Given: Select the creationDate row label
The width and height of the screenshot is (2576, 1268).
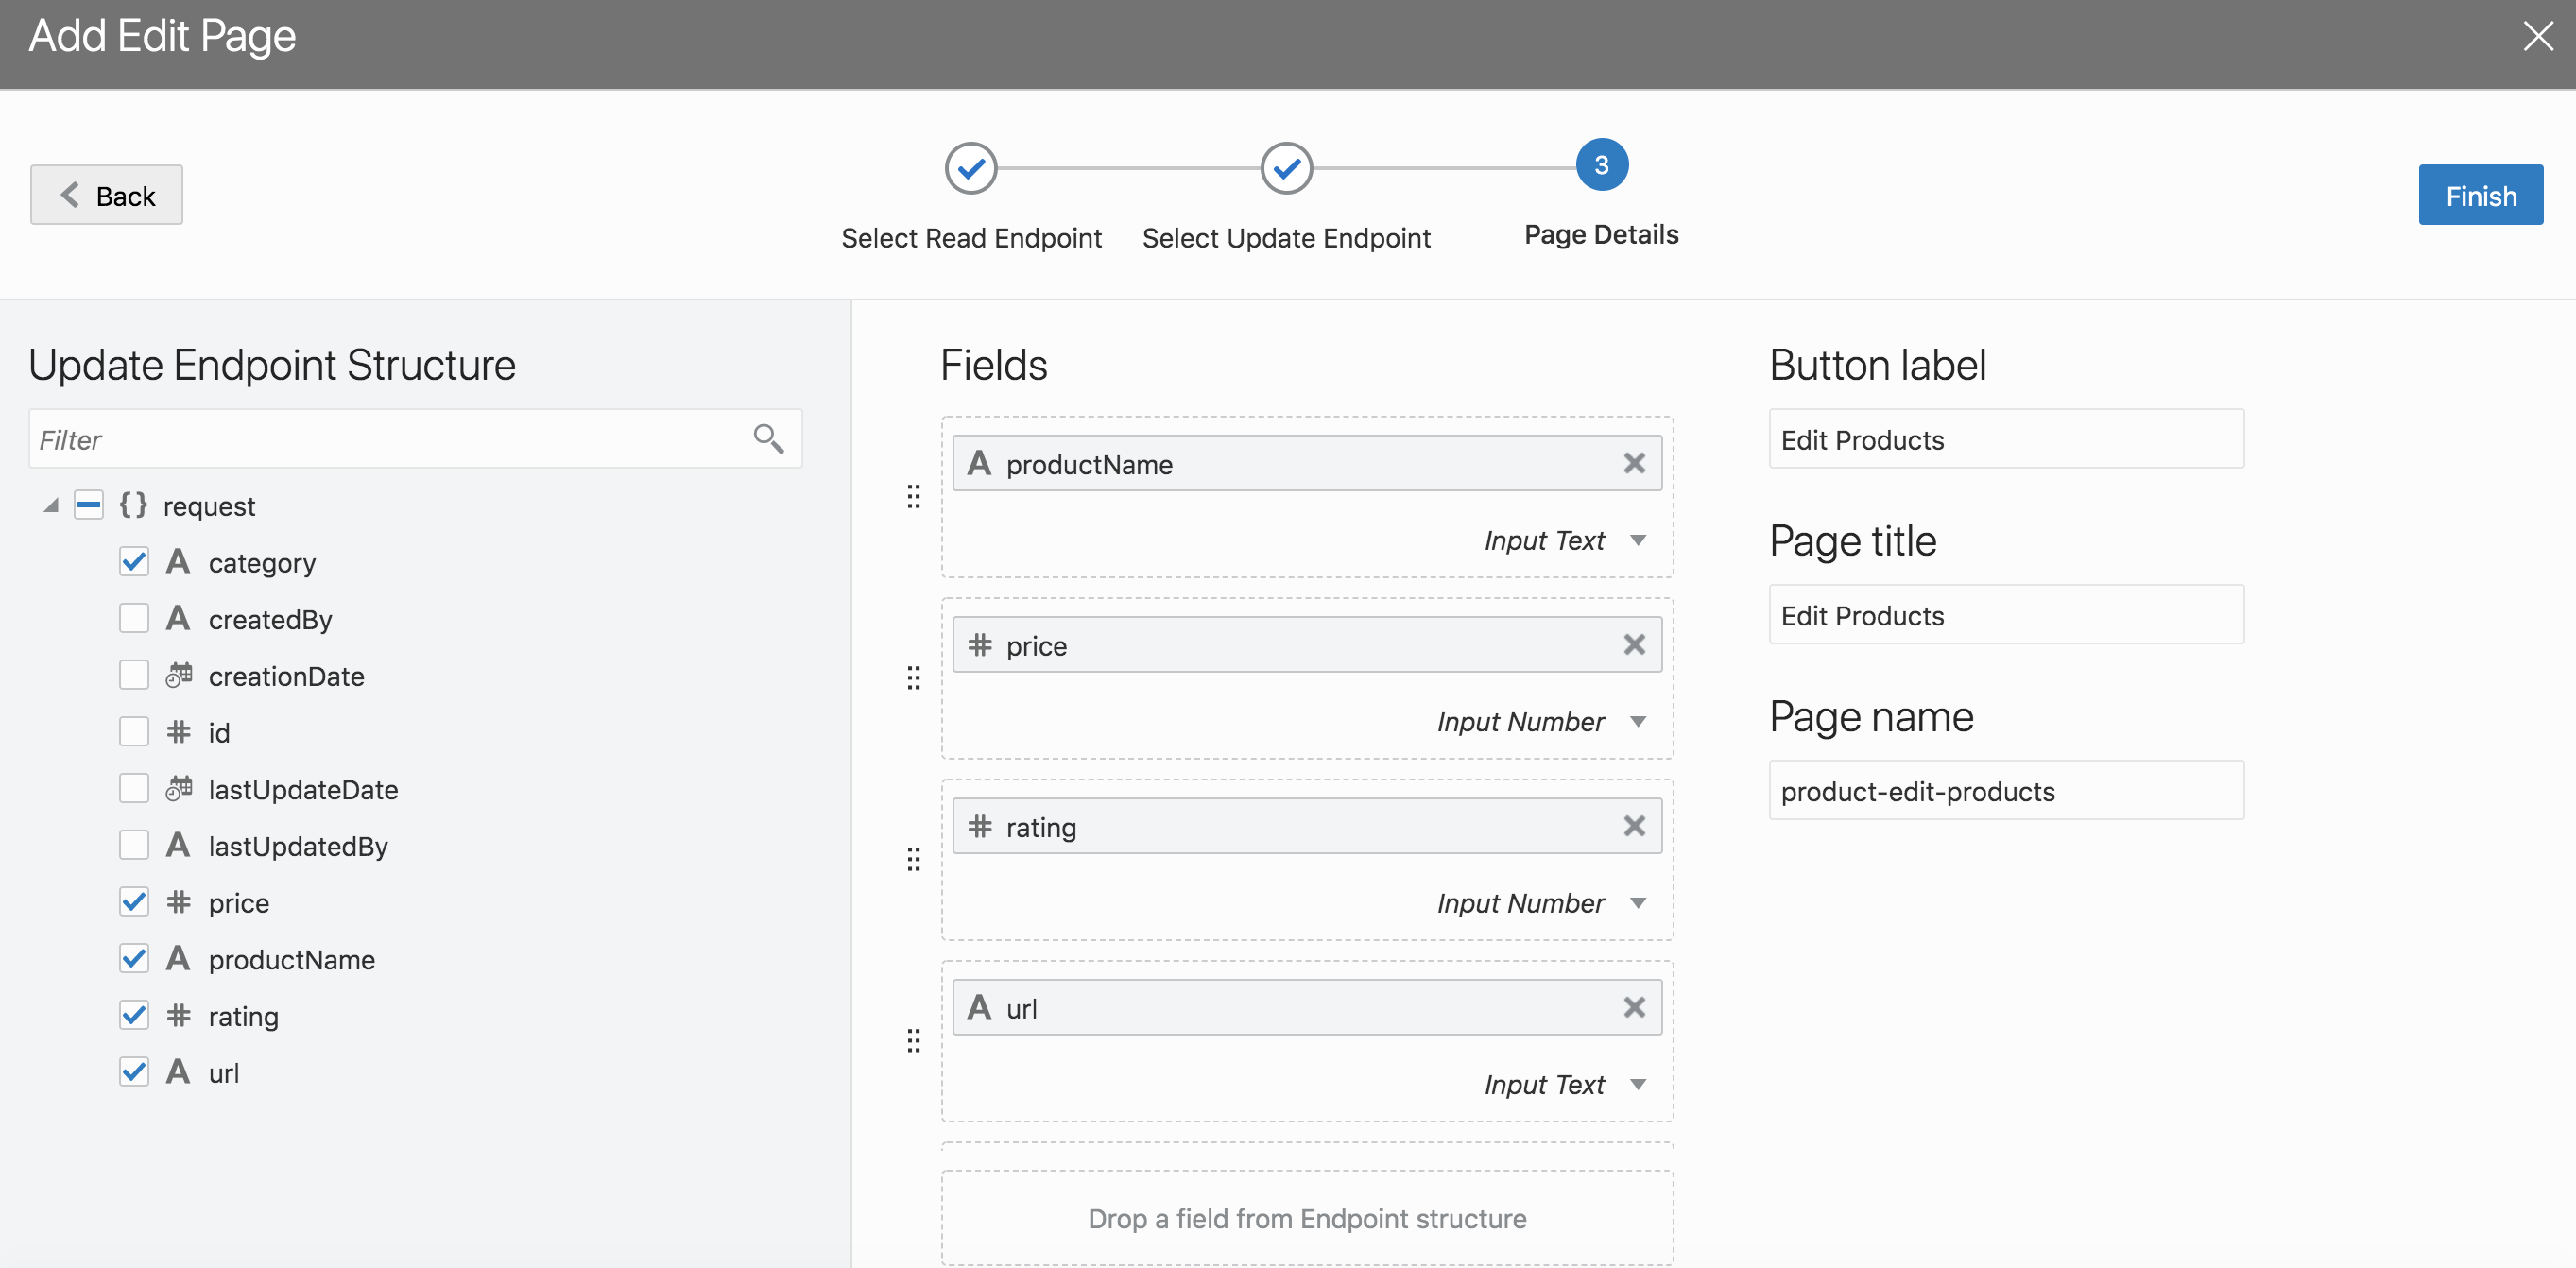Looking at the screenshot, I should click(286, 676).
